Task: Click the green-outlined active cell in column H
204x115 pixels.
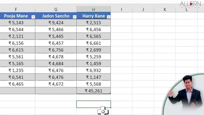Action: [93, 104]
